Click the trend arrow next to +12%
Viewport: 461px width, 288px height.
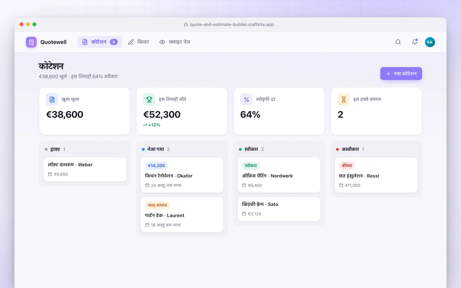145,125
